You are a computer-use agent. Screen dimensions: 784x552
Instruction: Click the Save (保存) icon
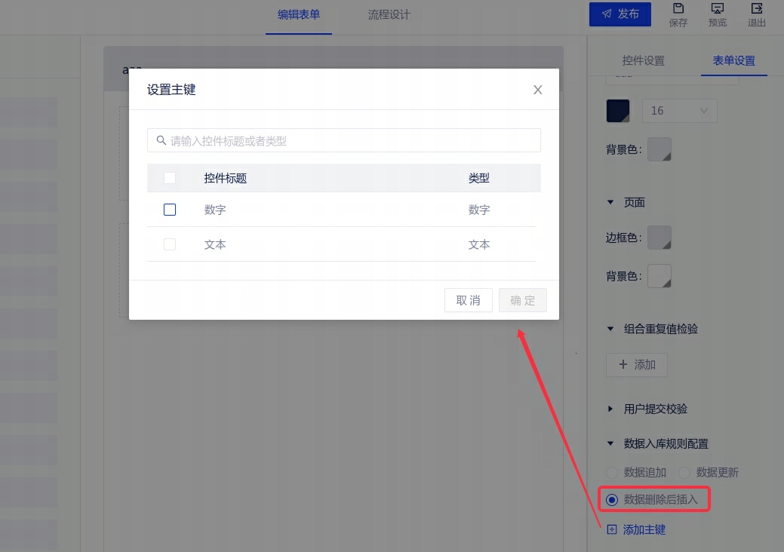pyautogui.click(x=678, y=10)
